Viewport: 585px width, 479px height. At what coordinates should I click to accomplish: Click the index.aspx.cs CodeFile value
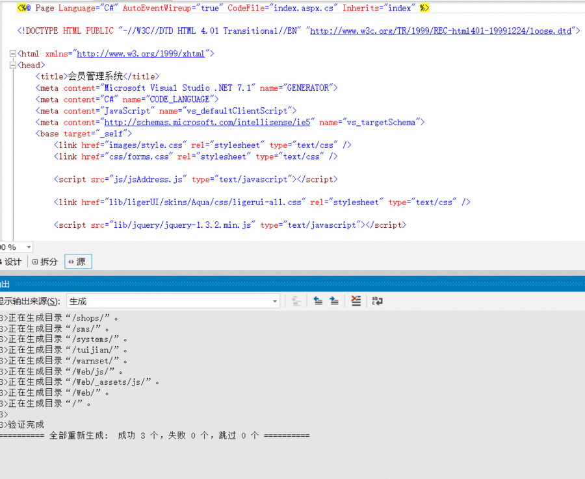point(304,8)
